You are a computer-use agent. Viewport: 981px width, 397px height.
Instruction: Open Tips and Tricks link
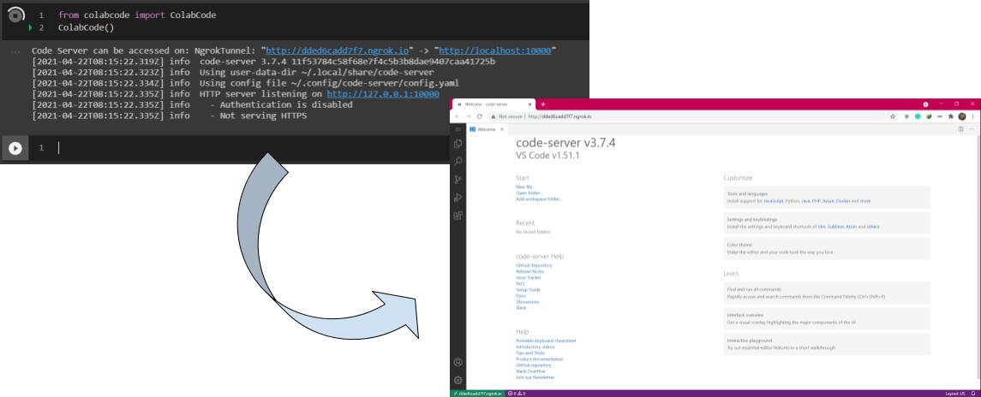pos(530,353)
